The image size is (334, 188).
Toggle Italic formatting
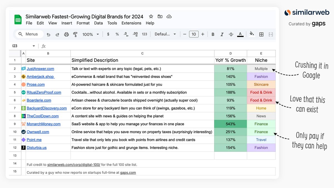(x=222, y=34)
